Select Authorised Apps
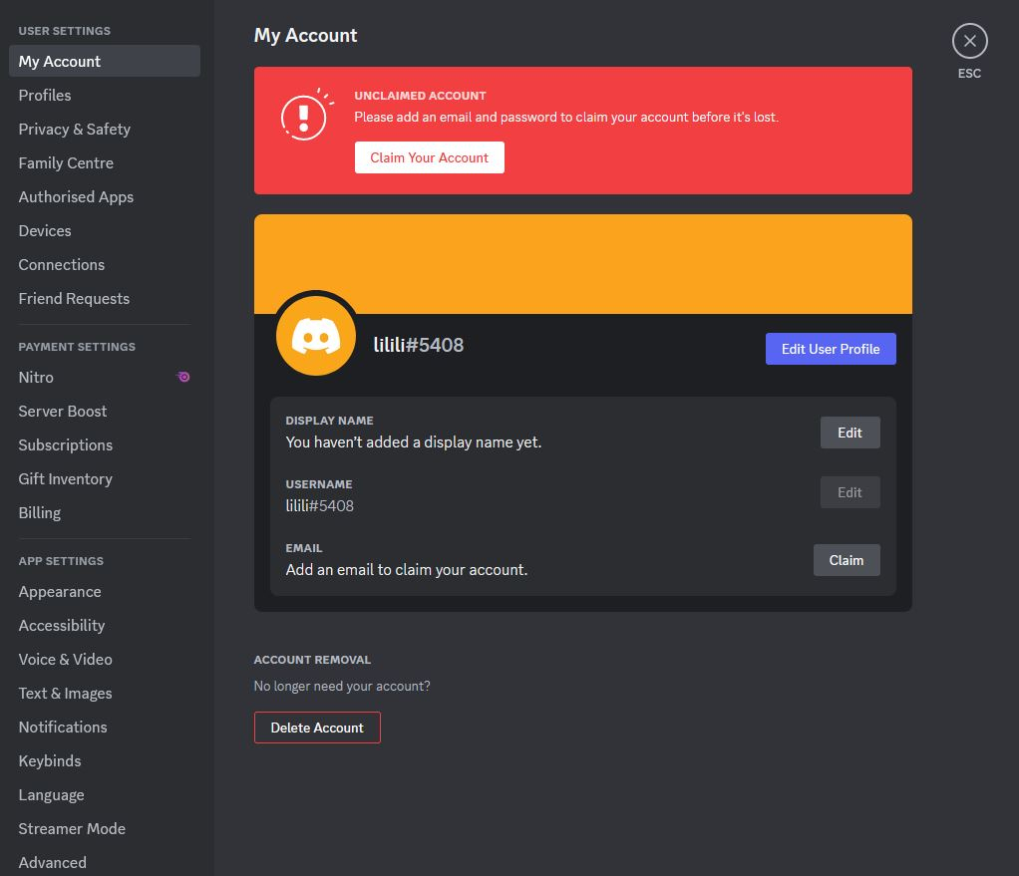Viewport: 1019px width, 876px height. (x=105, y=196)
